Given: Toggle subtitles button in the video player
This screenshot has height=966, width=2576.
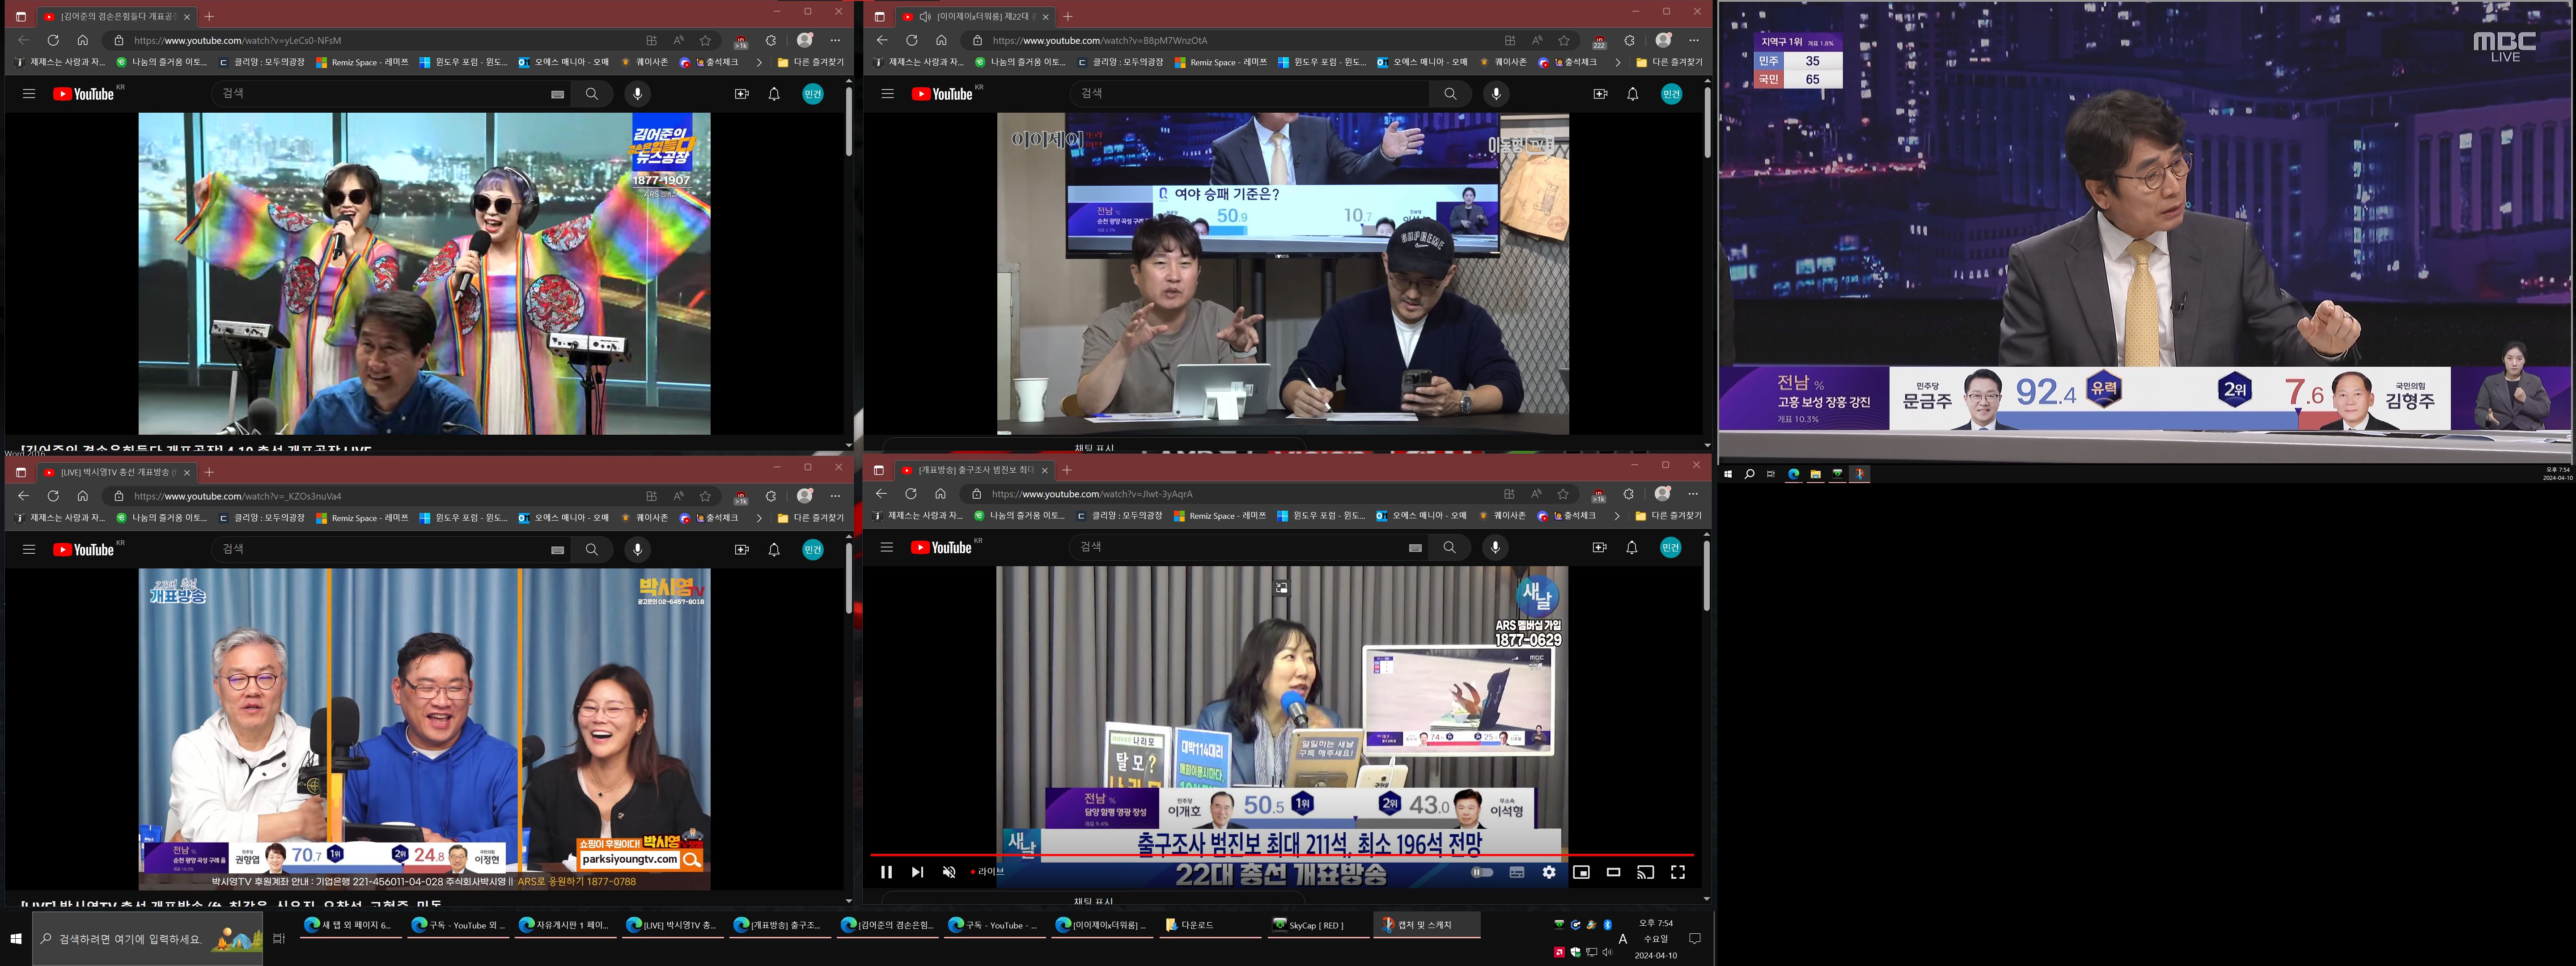Looking at the screenshot, I should click(1517, 872).
